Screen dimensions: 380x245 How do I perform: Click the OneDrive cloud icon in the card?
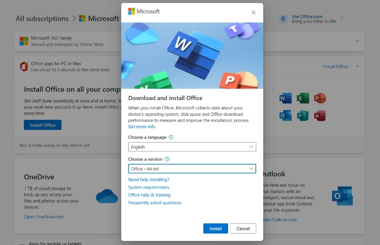tap(107, 196)
